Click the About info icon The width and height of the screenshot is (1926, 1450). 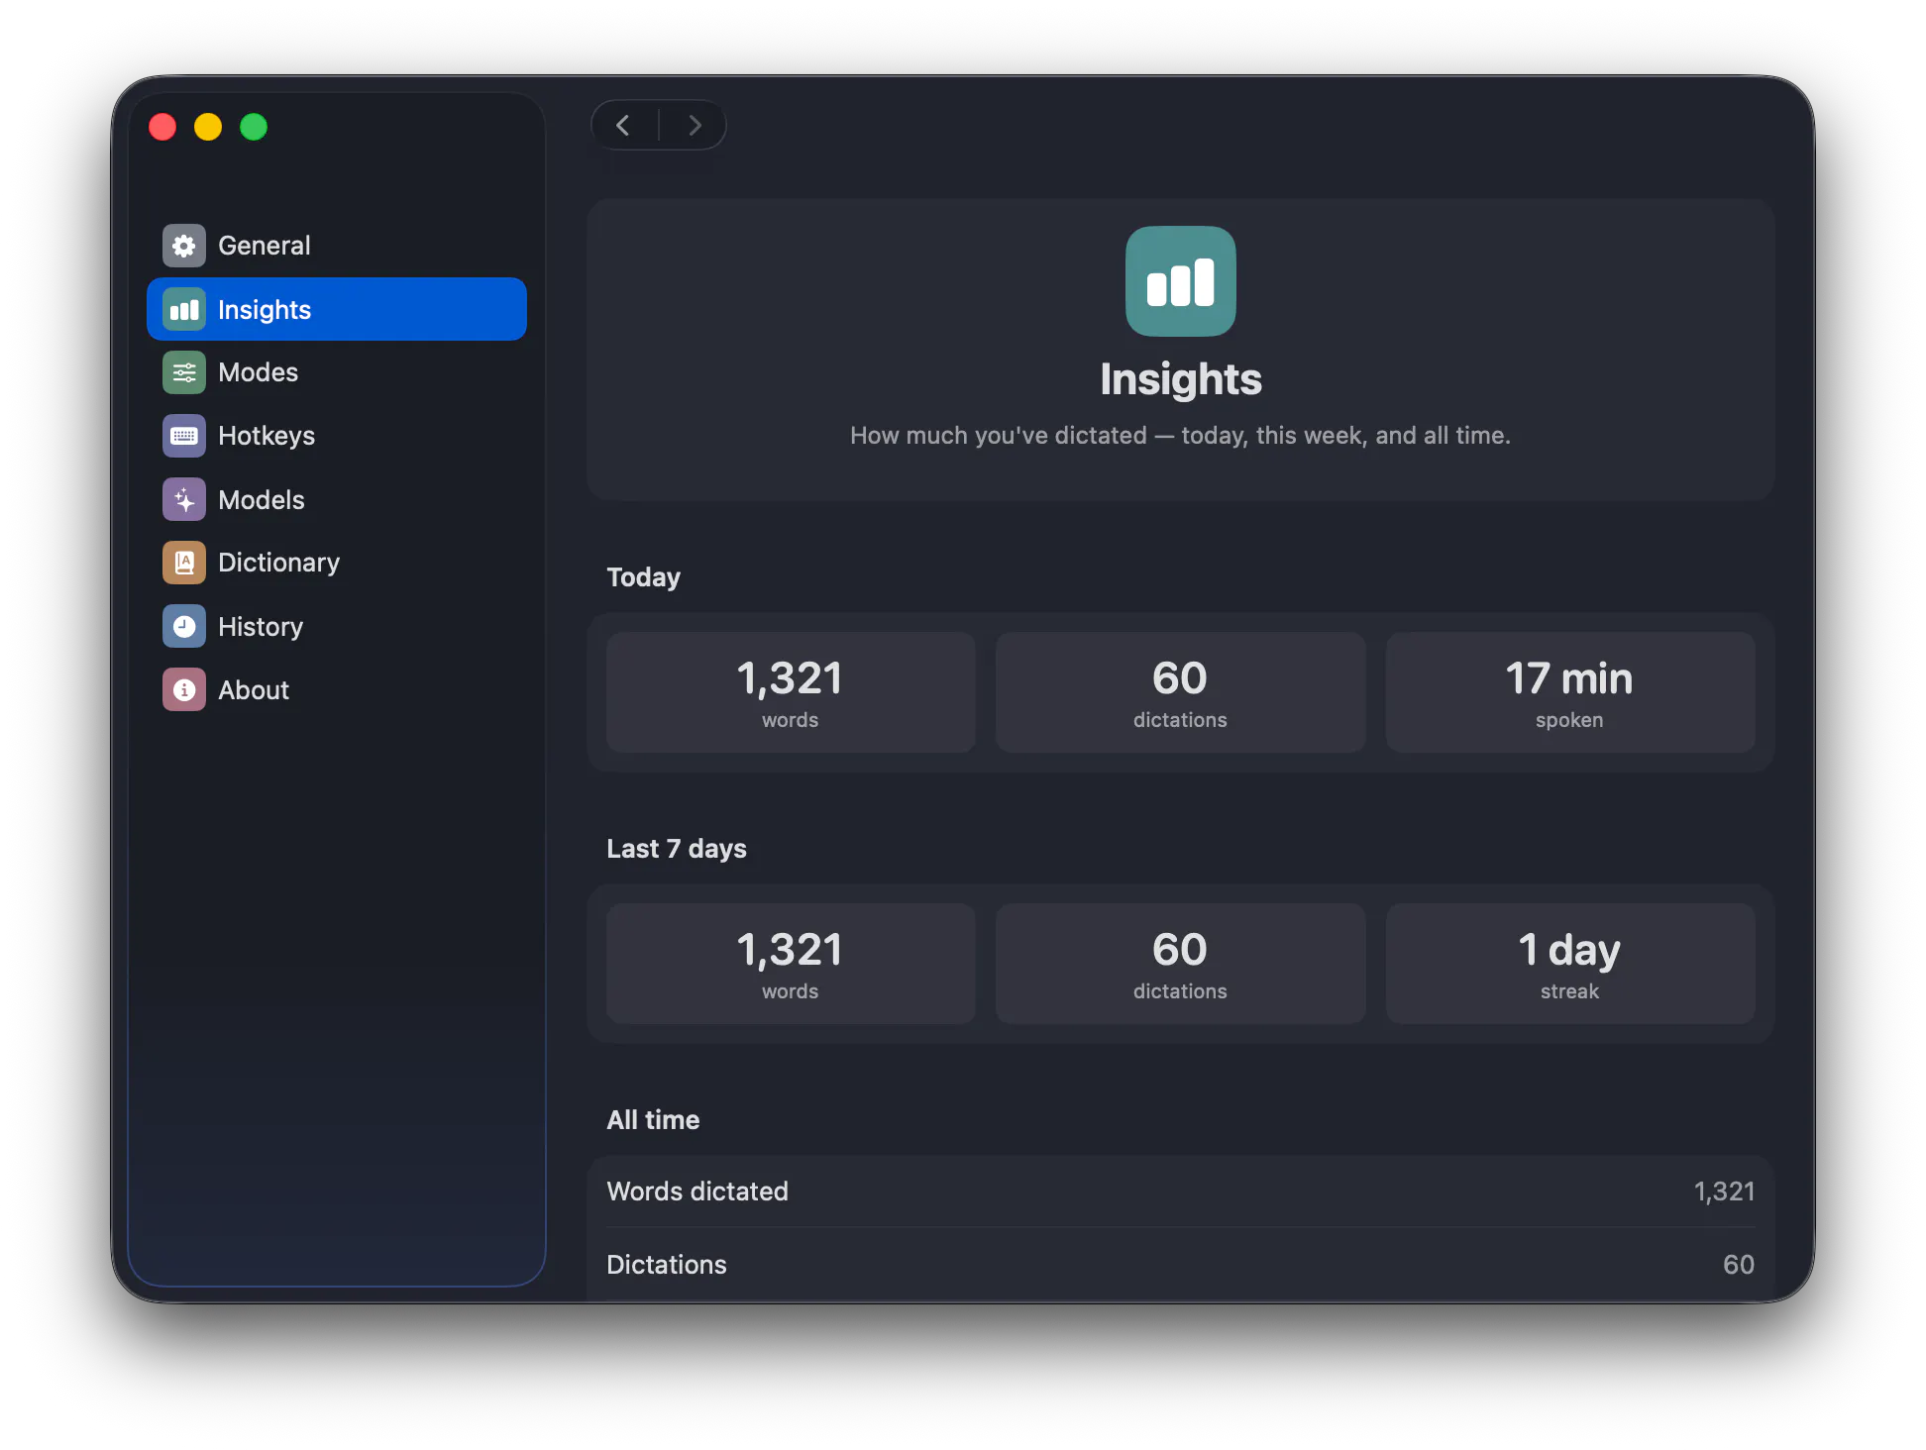(184, 690)
